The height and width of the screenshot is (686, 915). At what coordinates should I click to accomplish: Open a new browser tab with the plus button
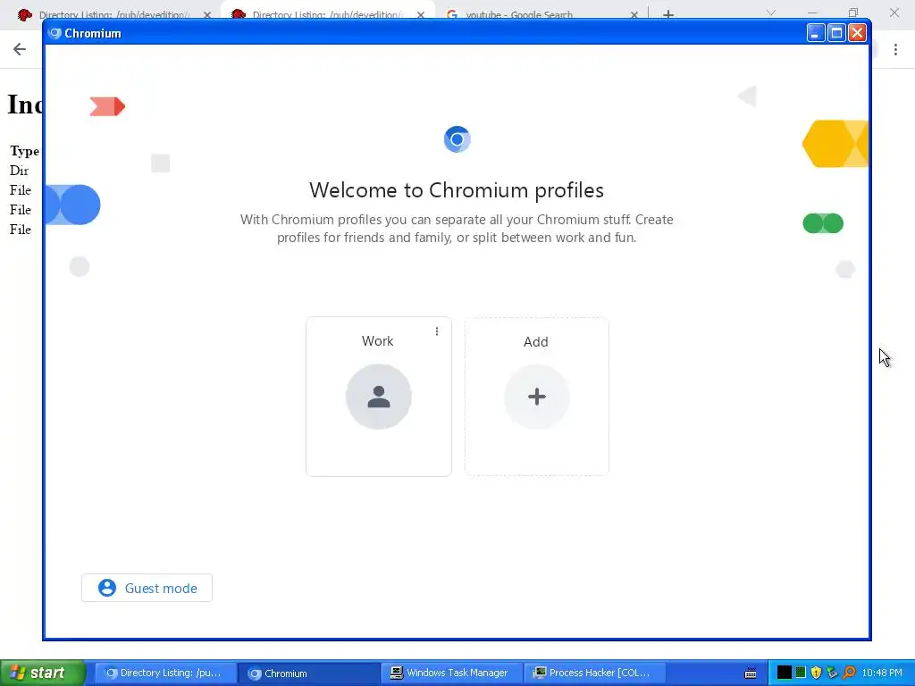click(668, 14)
